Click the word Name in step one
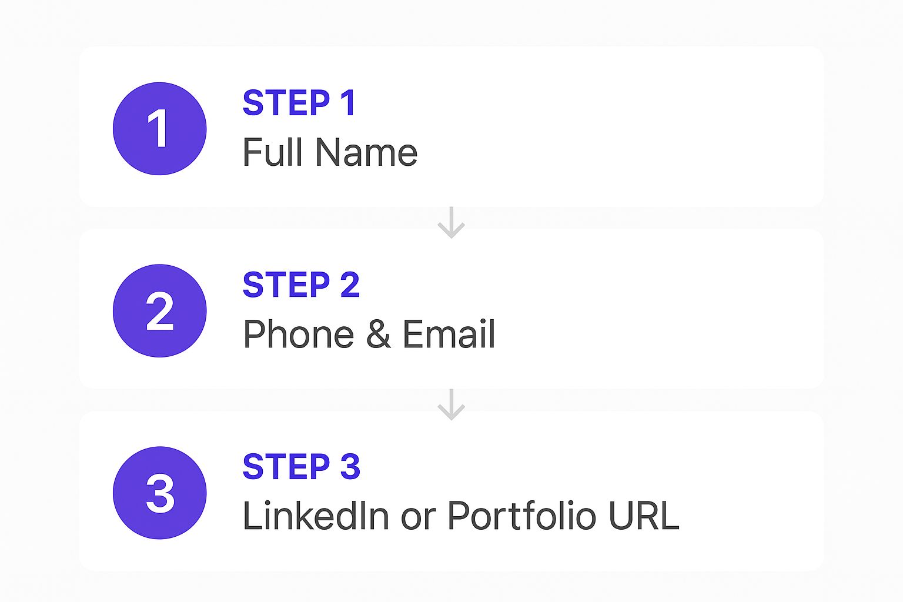Viewport: 903px width, 602px height. tap(367, 152)
